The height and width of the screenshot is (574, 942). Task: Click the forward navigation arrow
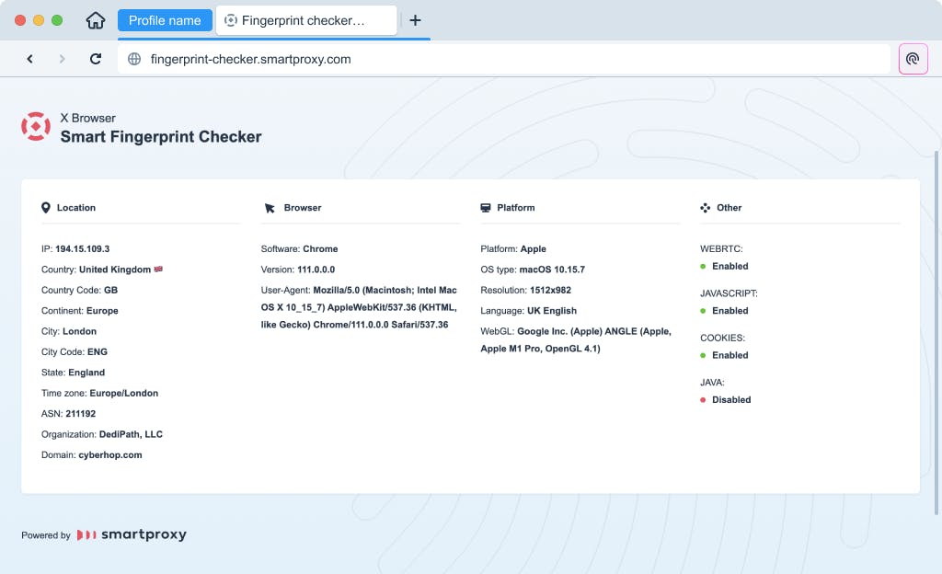63,59
